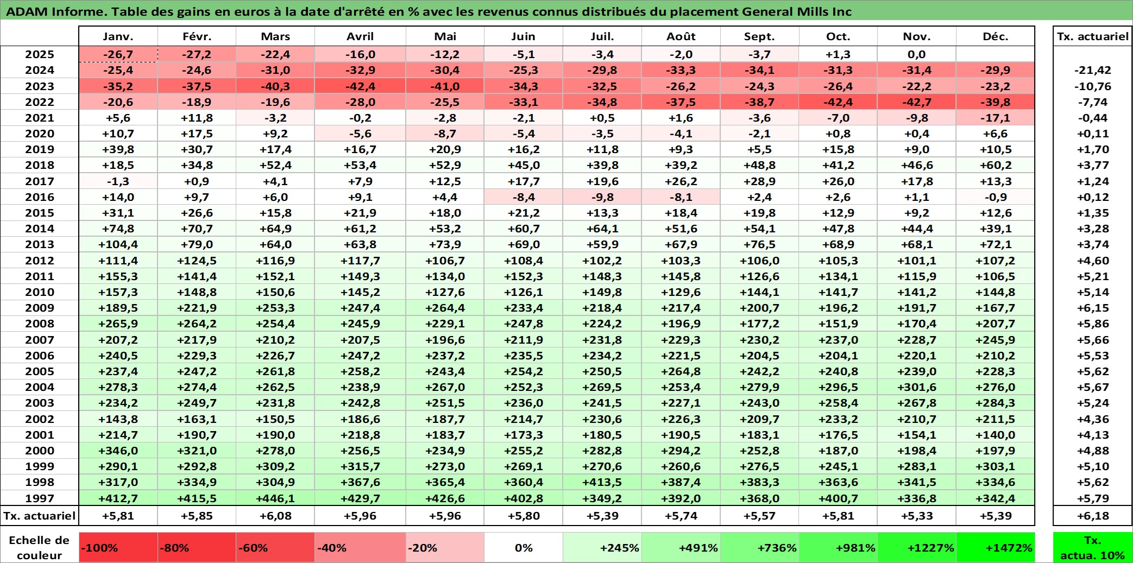The image size is (1133, 563).
Task: Click the 'Tx. actua. 10%' green box
Action: pyautogui.click(x=1093, y=547)
